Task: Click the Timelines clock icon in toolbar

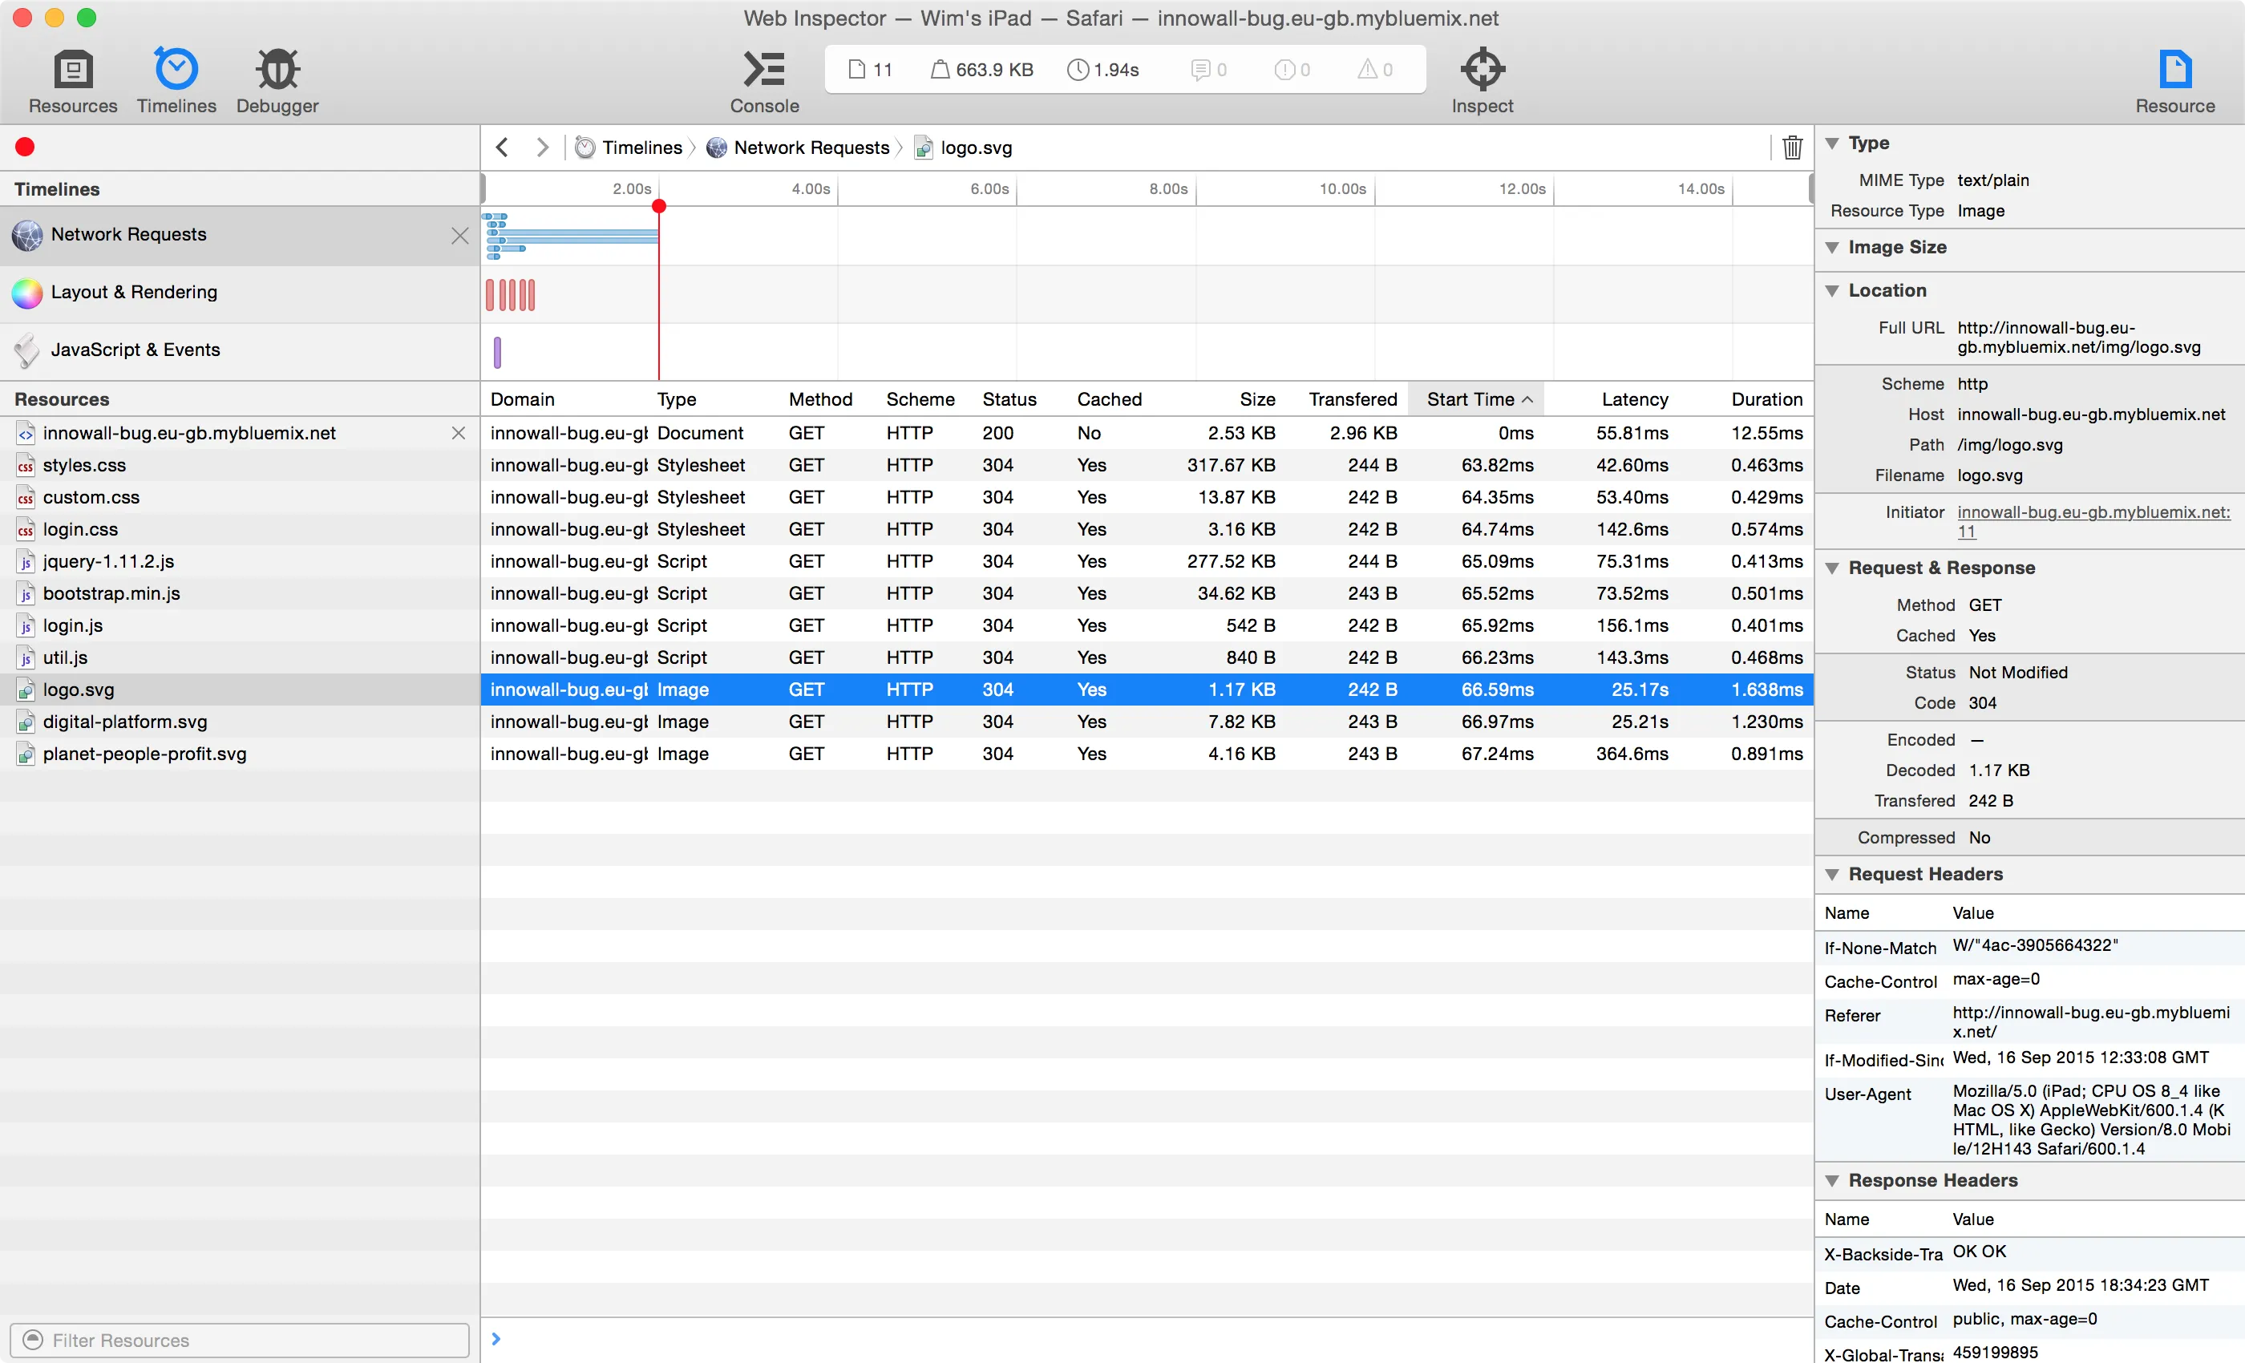Action: [x=176, y=69]
